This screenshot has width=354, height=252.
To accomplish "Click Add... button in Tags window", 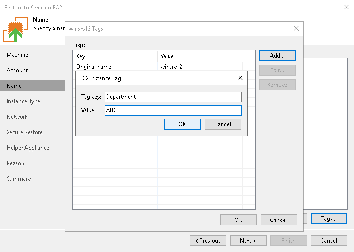I will [277, 56].
